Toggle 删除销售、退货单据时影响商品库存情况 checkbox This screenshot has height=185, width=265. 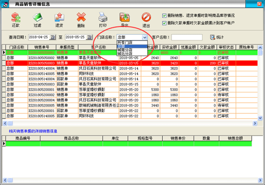tap(164, 16)
